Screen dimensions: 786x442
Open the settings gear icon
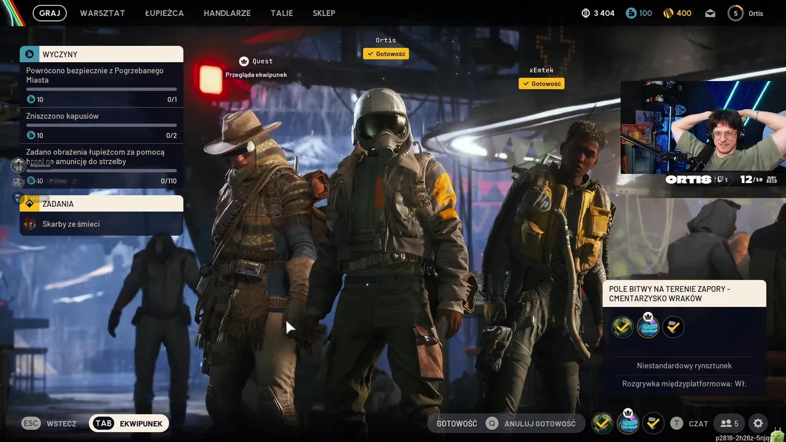coord(758,424)
